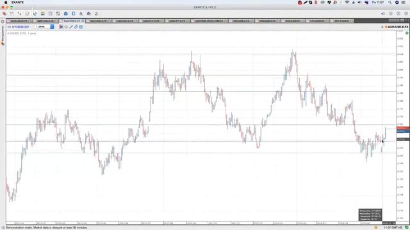This screenshot has width=410, height=230.
Task: Select the line drawing pencil tool
Action: [x=71, y=27]
